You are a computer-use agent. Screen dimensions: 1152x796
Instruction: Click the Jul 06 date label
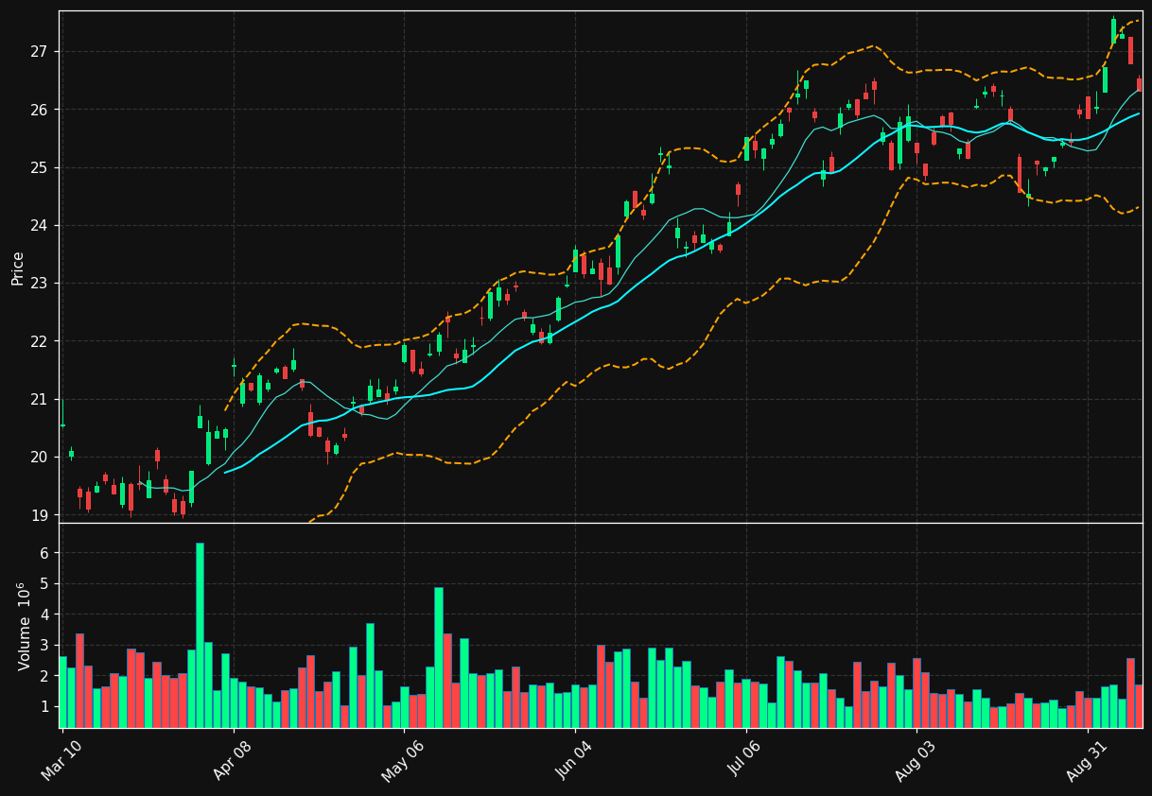[x=744, y=759]
